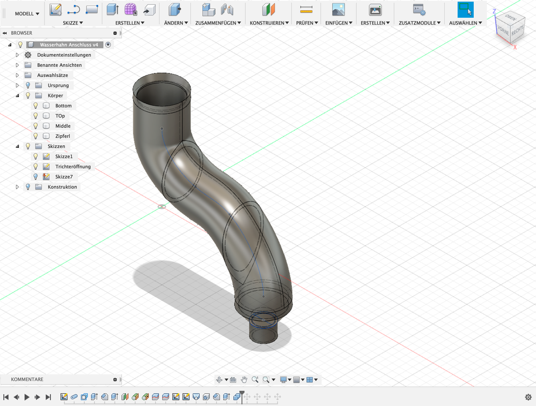Open the display settings dropdown arrow

click(290, 380)
